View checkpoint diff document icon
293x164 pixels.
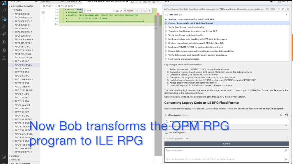click(x=281, y=115)
